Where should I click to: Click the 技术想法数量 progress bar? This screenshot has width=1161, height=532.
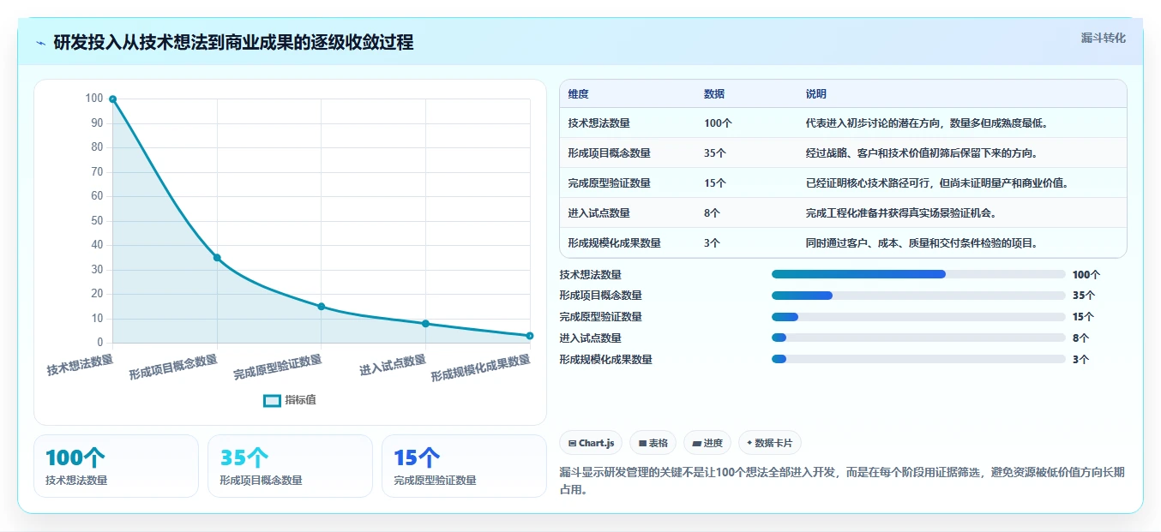918,274
